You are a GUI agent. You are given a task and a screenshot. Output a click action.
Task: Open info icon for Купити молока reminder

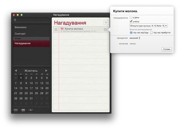coord(105,30)
